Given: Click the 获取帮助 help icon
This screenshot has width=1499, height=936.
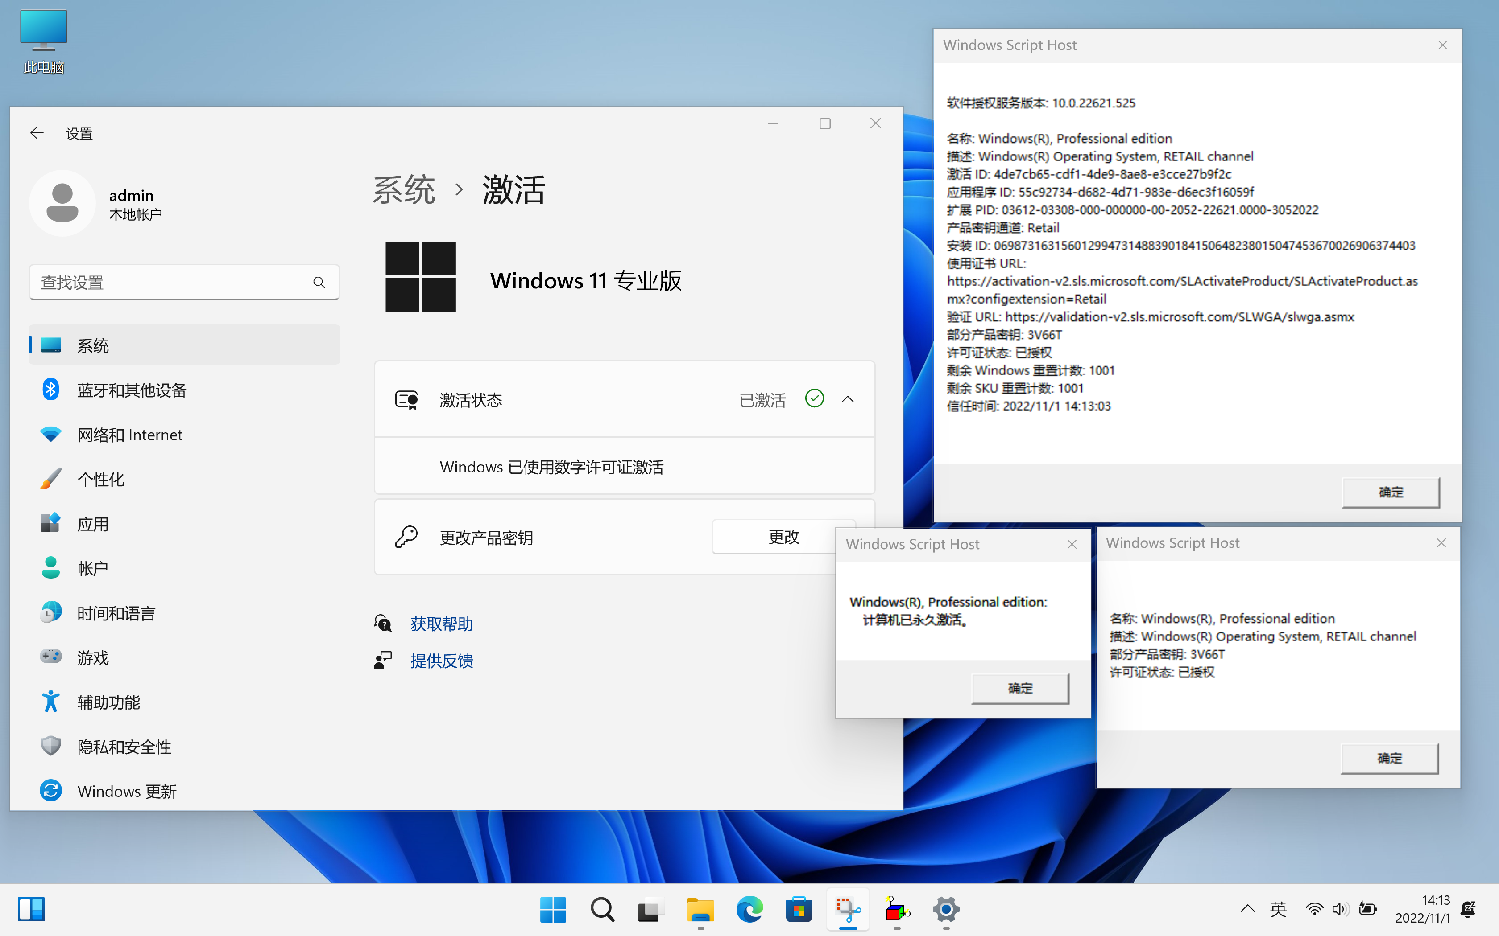Looking at the screenshot, I should [x=383, y=624].
